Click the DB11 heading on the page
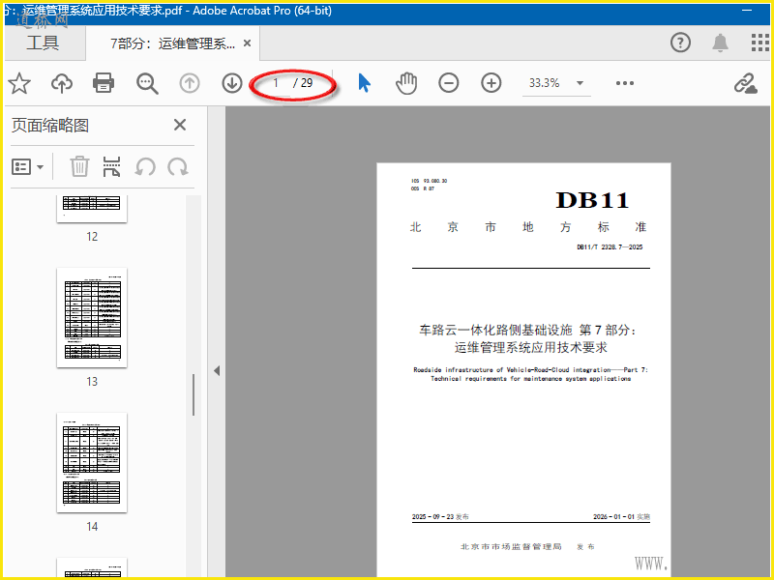 [x=592, y=200]
